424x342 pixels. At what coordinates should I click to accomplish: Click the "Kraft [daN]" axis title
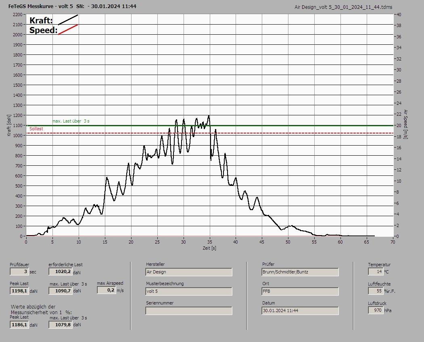[9, 125]
